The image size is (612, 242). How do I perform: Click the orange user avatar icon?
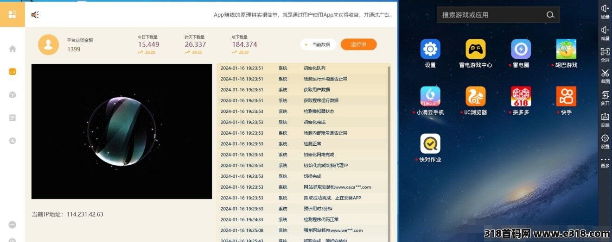[48, 44]
